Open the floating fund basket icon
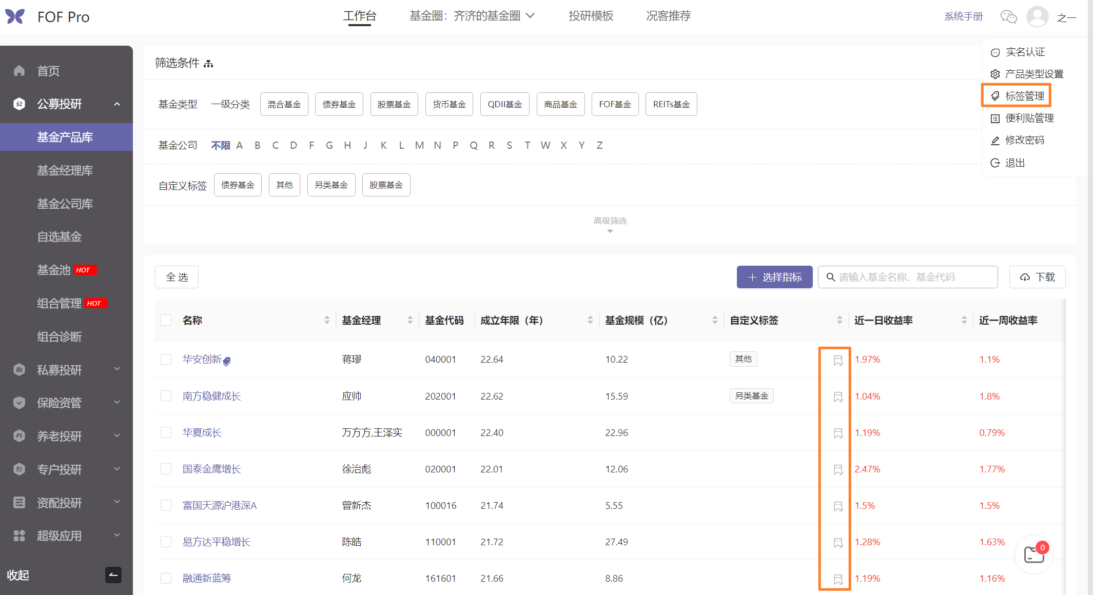The height and width of the screenshot is (595, 1093). point(1033,554)
